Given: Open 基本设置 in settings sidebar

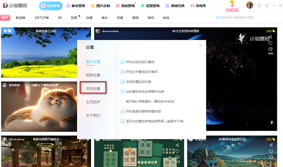Looking at the screenshot, I should [x=93, y=62].
